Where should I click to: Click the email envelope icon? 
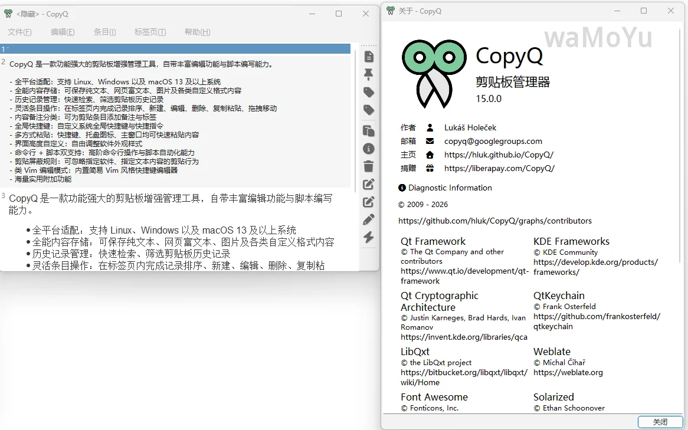(430, 142)
